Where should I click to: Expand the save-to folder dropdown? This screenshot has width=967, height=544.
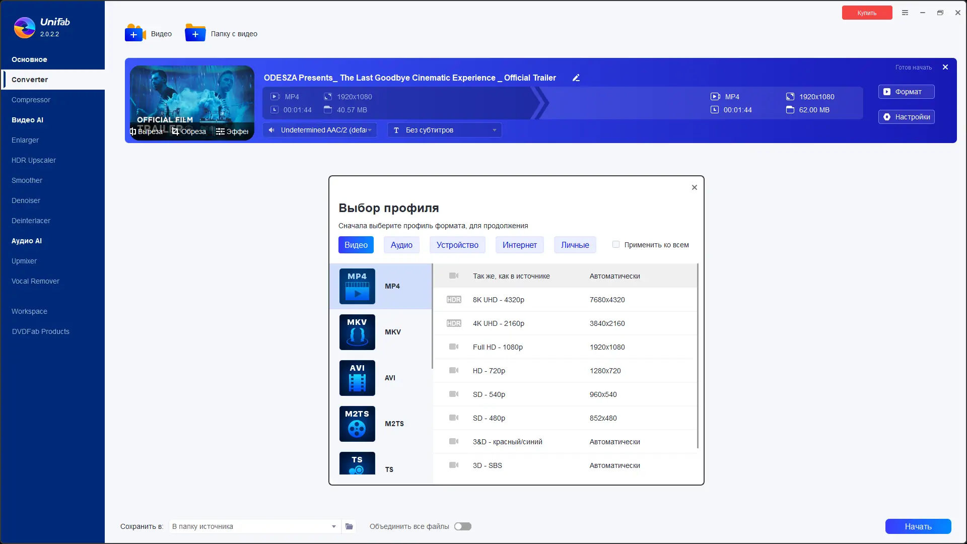333,526
